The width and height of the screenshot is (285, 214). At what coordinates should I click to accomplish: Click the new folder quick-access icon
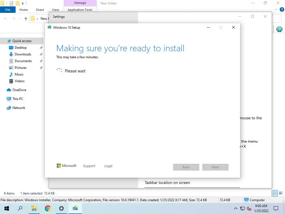pos(18,3)
